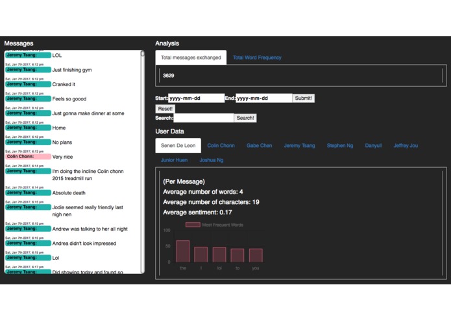The image size is (451, 320).
Task: Open Jeffrey Jou user tab
Action: (406, 146)
